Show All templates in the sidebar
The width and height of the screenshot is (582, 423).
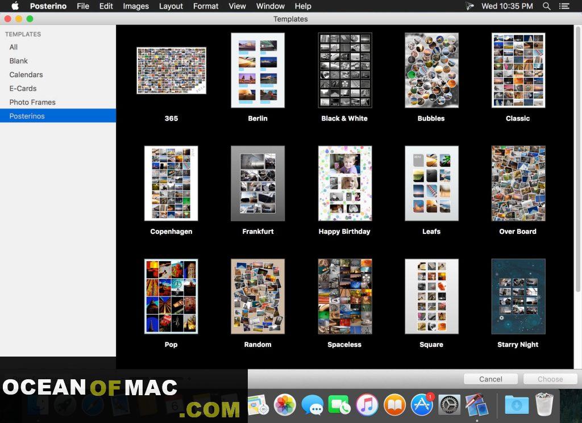(58, 47)
